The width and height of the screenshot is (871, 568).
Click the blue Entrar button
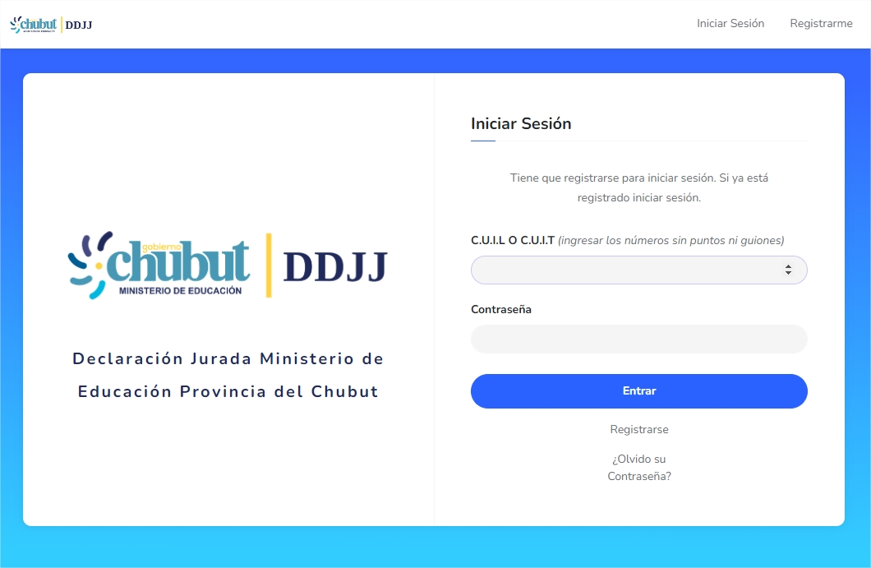pyautogui.click(x=638, y=391)
